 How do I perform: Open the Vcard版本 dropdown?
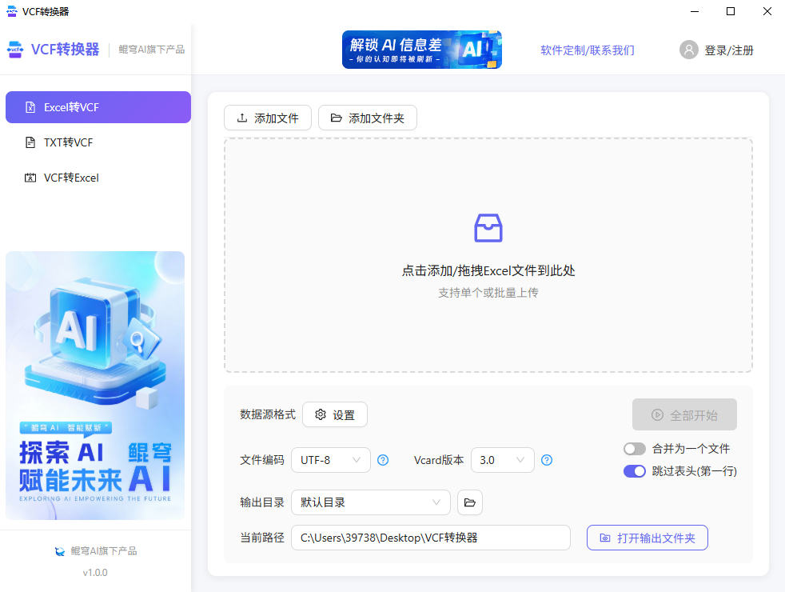(502, 460)
